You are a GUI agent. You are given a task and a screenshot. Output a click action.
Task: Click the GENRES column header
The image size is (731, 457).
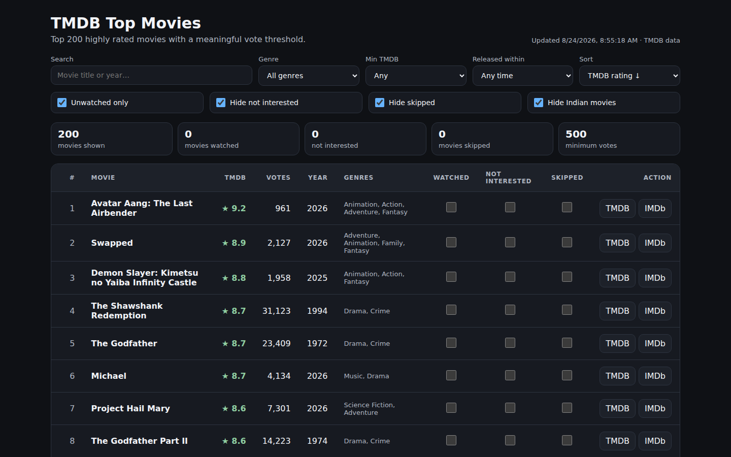[x=358, y=178]
